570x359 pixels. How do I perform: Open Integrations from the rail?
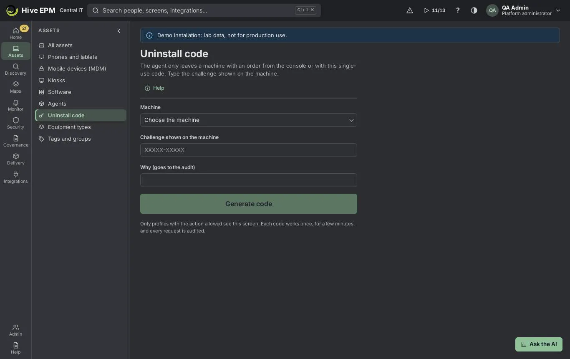[x=15, y=177]
